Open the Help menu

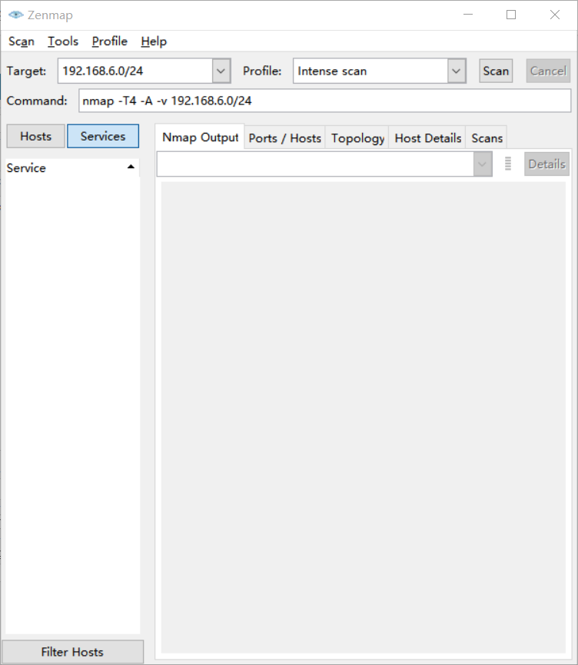[x=154, y=41]
